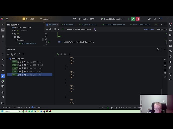Click the Windows taskbar search box
This screenshot has height=129, width=173.
point(11,111)
